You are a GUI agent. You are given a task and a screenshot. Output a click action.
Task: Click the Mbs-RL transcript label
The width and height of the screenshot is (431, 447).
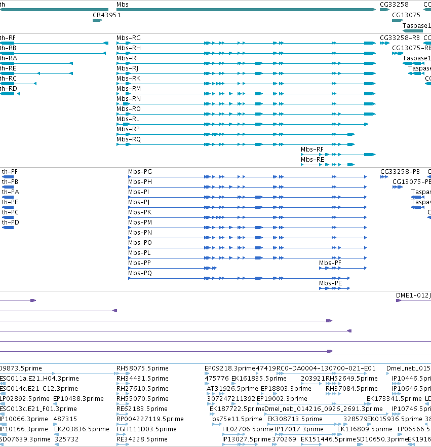tap(128, 119)
